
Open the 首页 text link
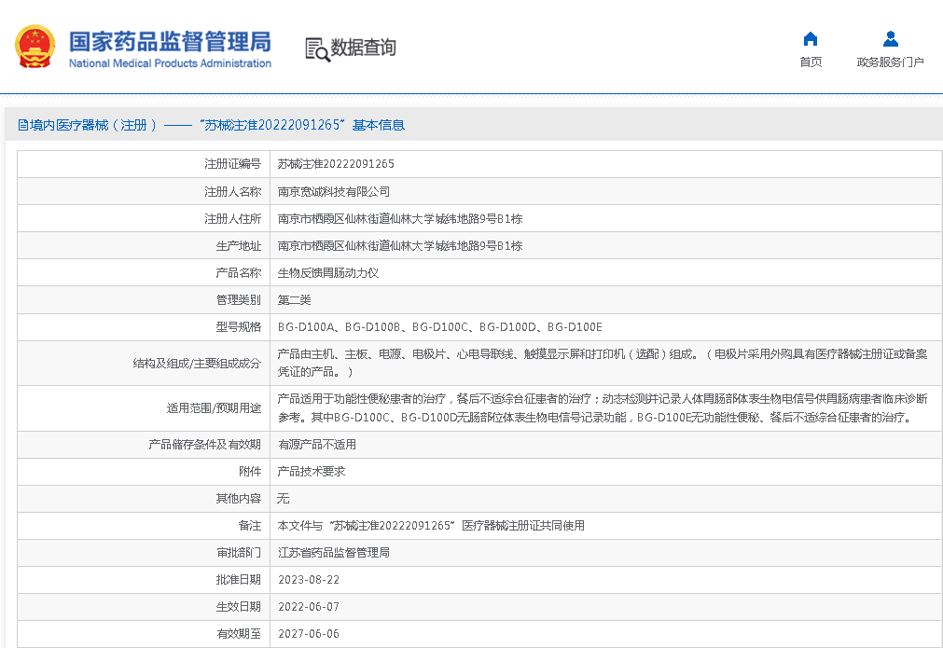(811, 62)
